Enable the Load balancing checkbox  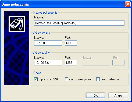coord(98,79)
